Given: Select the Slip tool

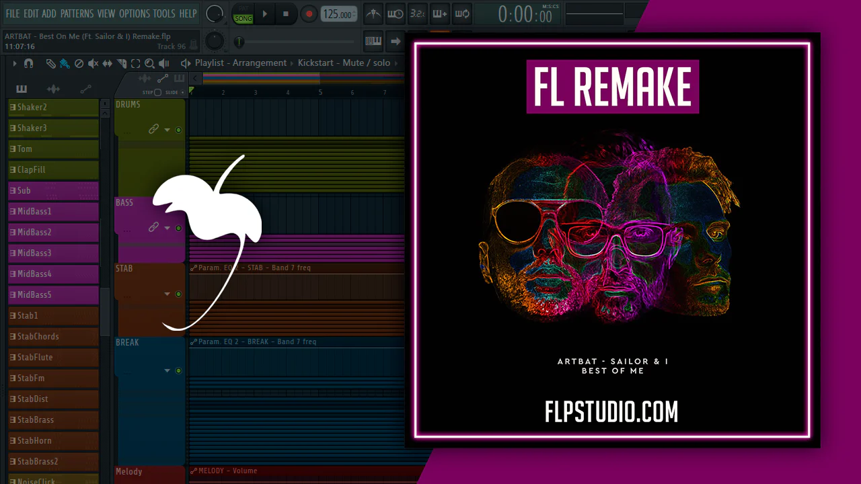Looking at the screenshot, I should [107, 63].
